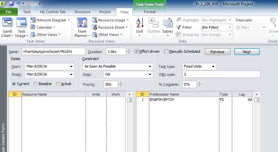This screenshot has width=278, height=152.
Task: Click the Duration stepper arrows
Action: tap(129, 51)
